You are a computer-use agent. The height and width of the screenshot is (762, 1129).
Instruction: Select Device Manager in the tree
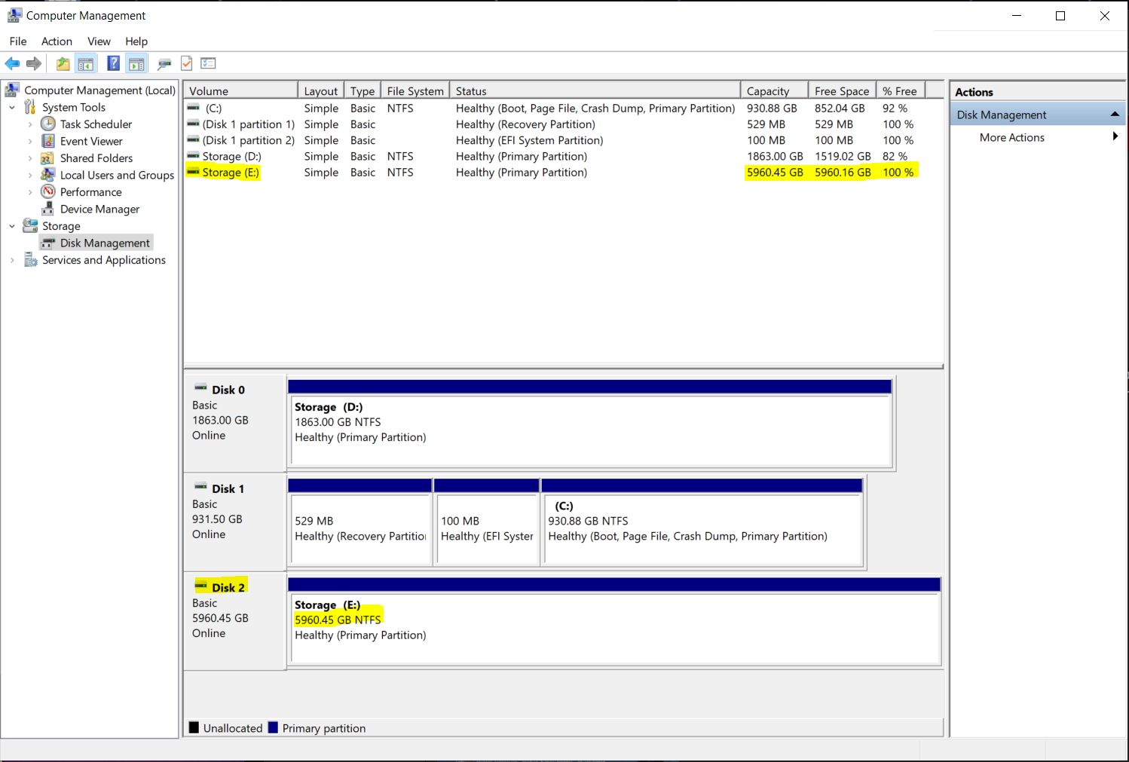[x=99, y=210]
